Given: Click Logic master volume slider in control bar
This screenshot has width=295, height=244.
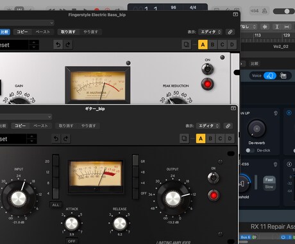Looking at the screenshot, I should (284, 11).
